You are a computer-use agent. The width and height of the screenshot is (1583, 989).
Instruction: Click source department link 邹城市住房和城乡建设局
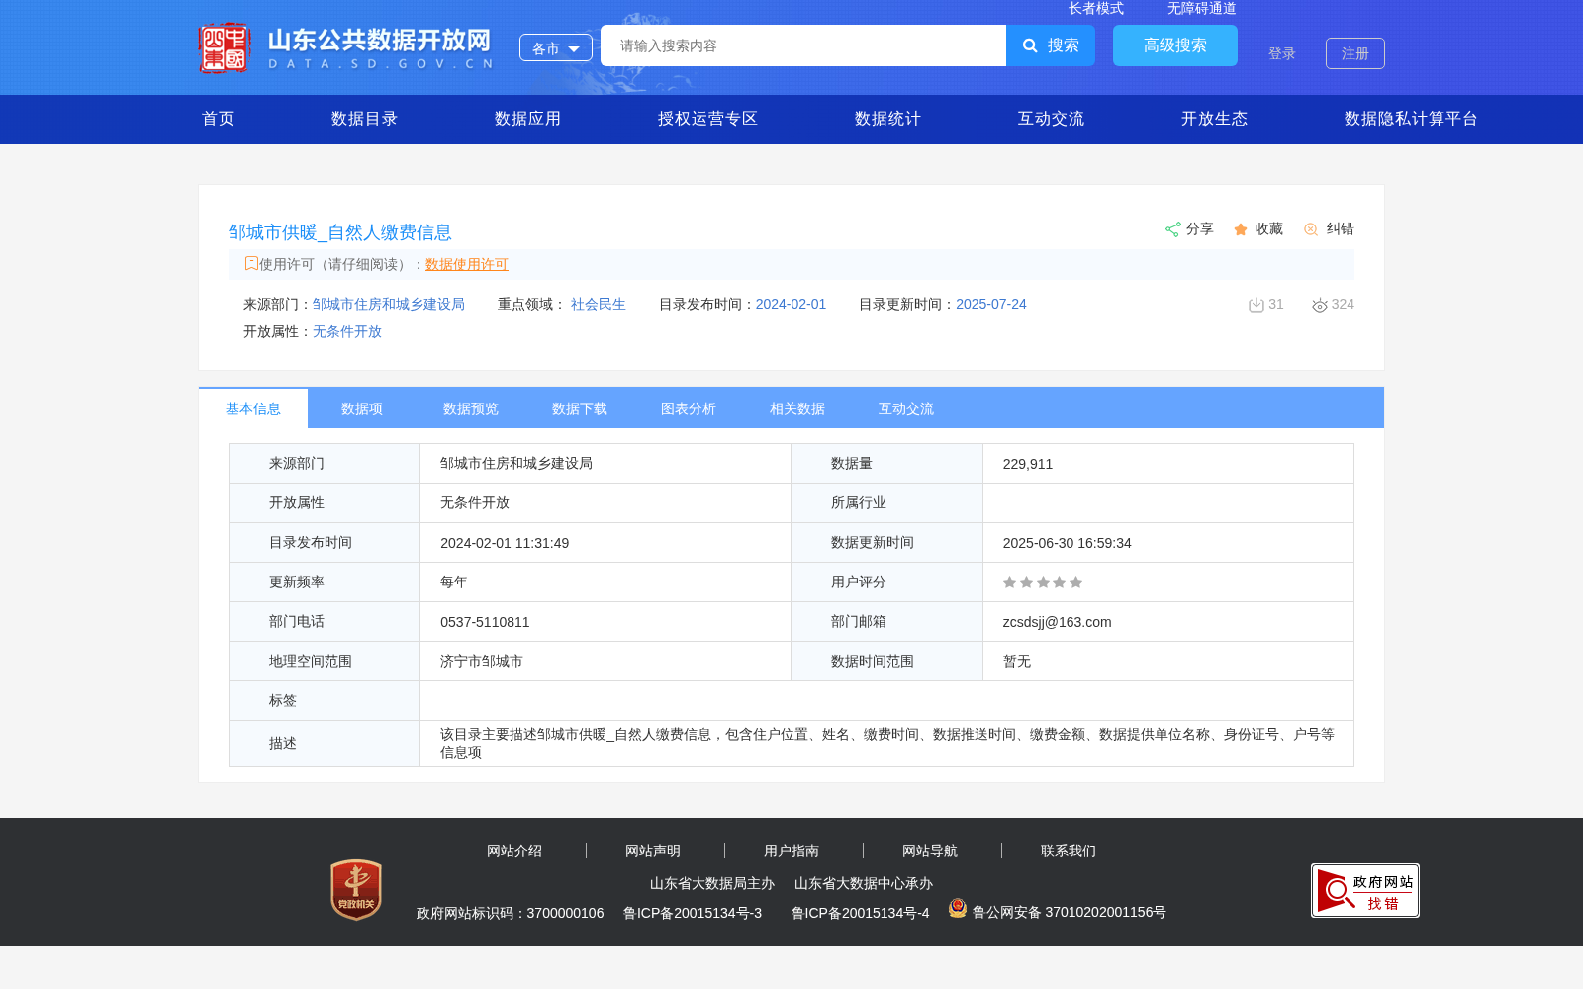[389, 304]
